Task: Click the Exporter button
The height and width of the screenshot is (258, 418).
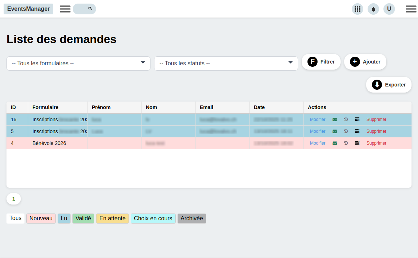Action: tap(389, 85)
